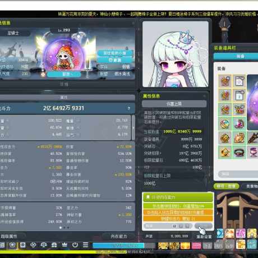Click the white-haired character portrait
Screen dimensions: 258x258
tap(176, 54)
